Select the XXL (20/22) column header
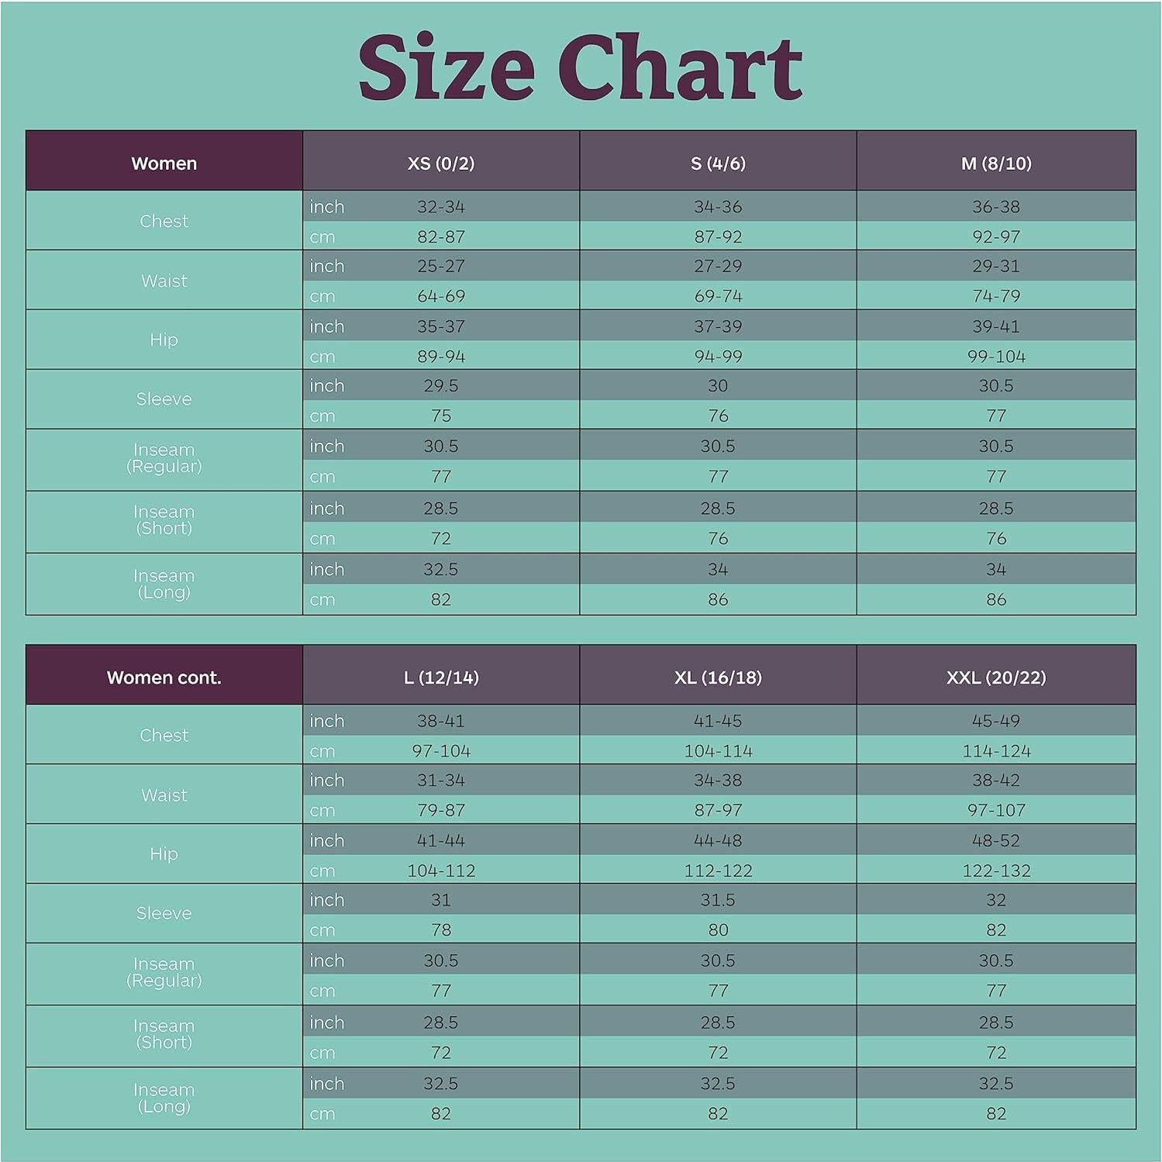 [995, 677]
